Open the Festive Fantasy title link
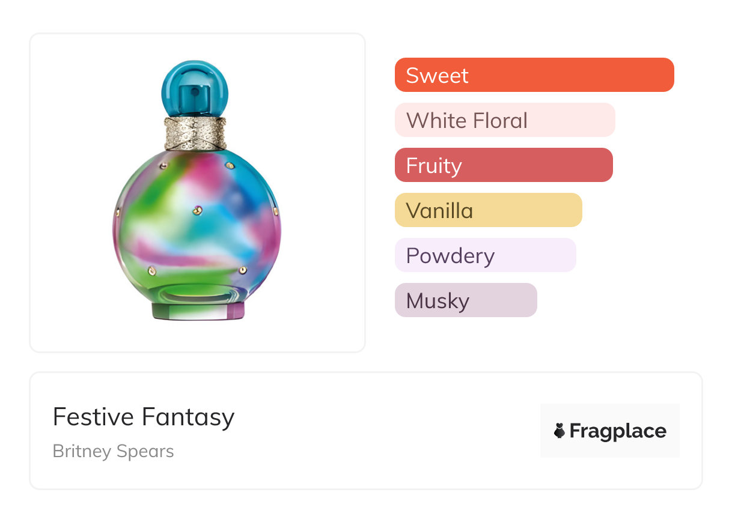732x519 pixels. 144,417
